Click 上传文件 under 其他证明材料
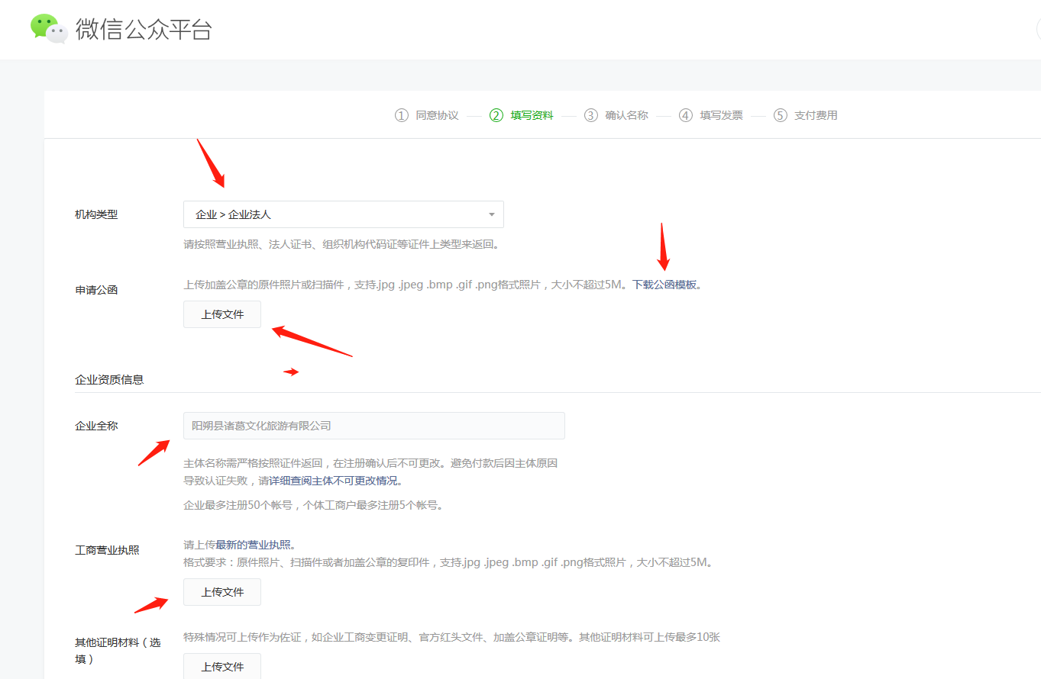1041x679 pixels. [221, 665]
